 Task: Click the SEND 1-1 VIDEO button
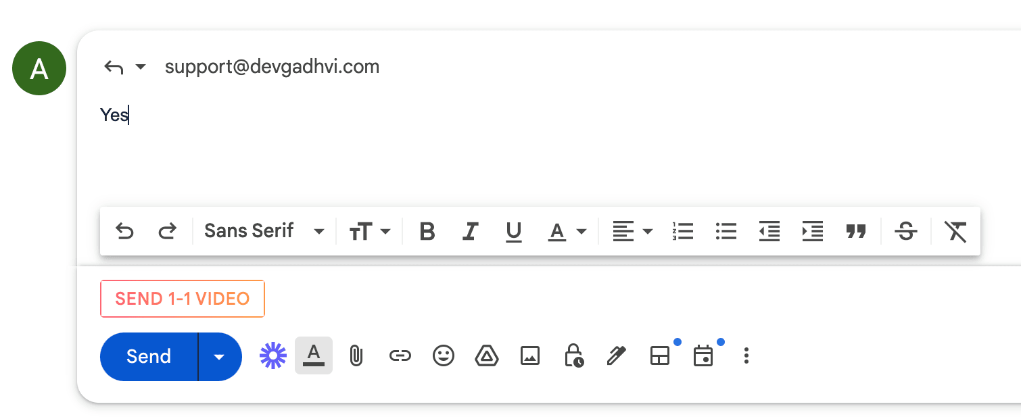tap(183, 299)
